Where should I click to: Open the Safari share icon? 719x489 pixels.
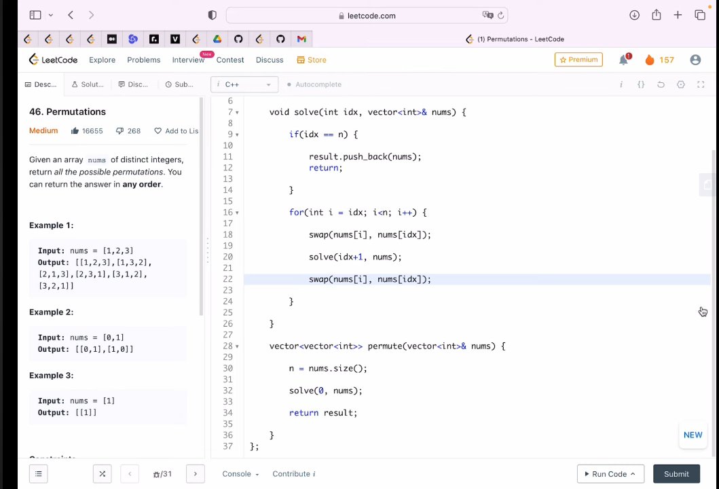point(657,15)
